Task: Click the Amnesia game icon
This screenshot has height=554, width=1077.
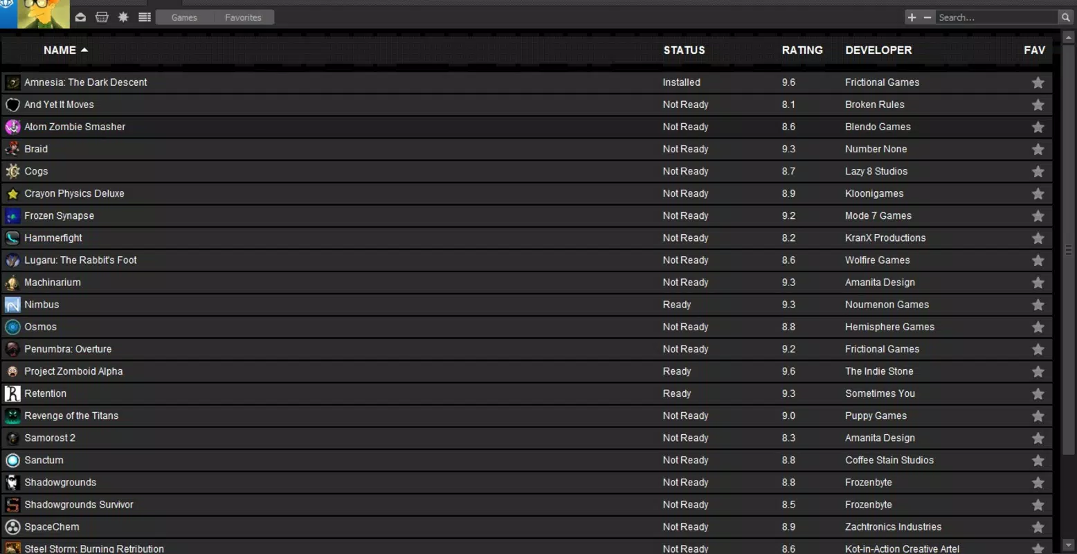Action: (x=12, y=82)
